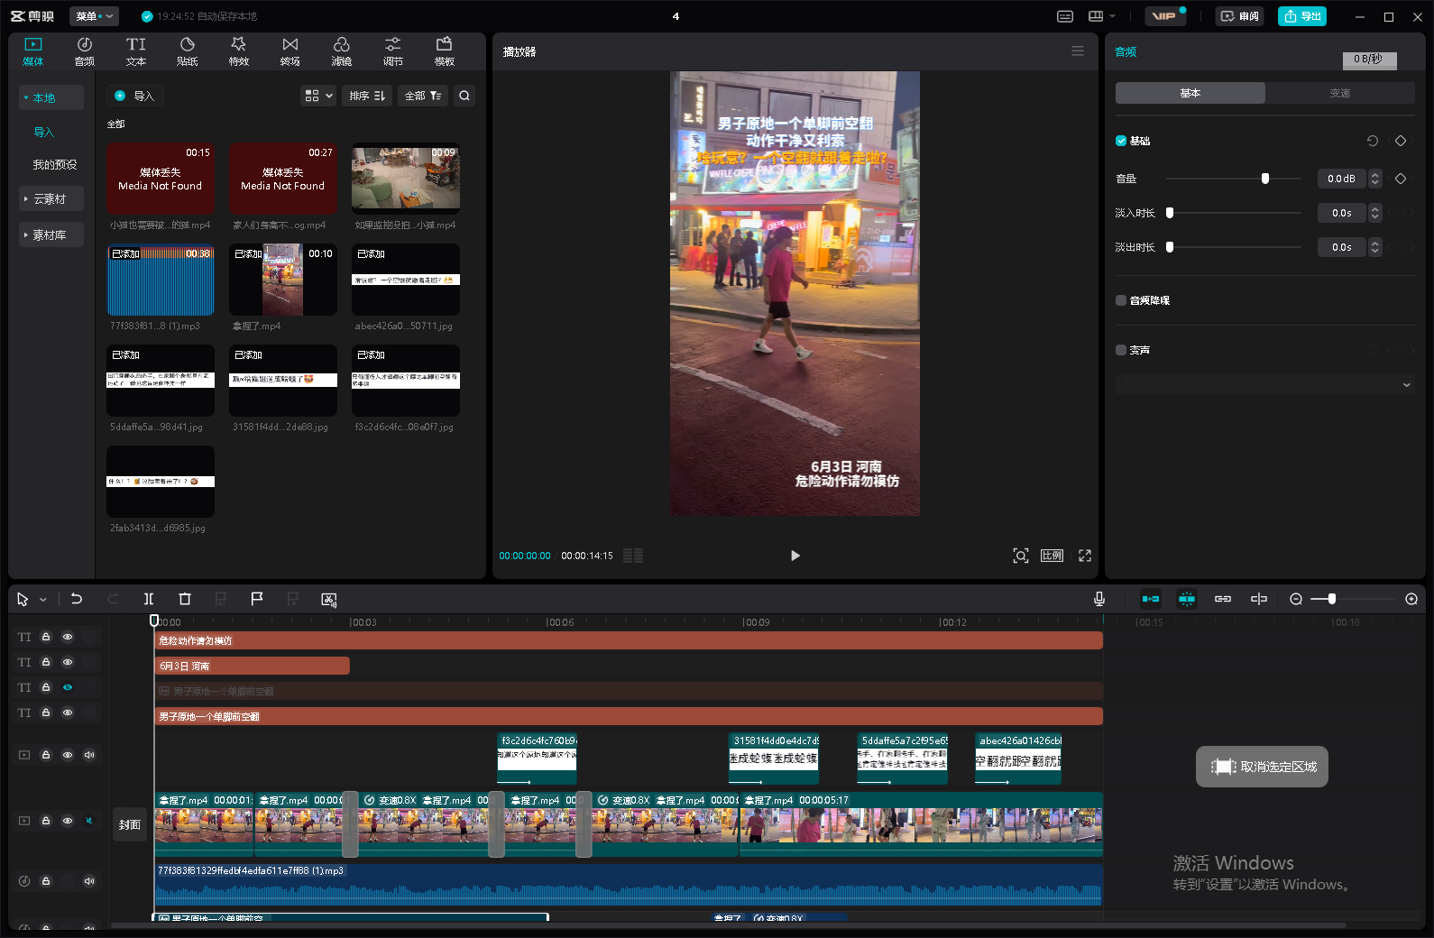Click the undo arrow in timeline toolbar
Image resolution: width=1434 pixels, height=938 pixels.
(77, 599)
